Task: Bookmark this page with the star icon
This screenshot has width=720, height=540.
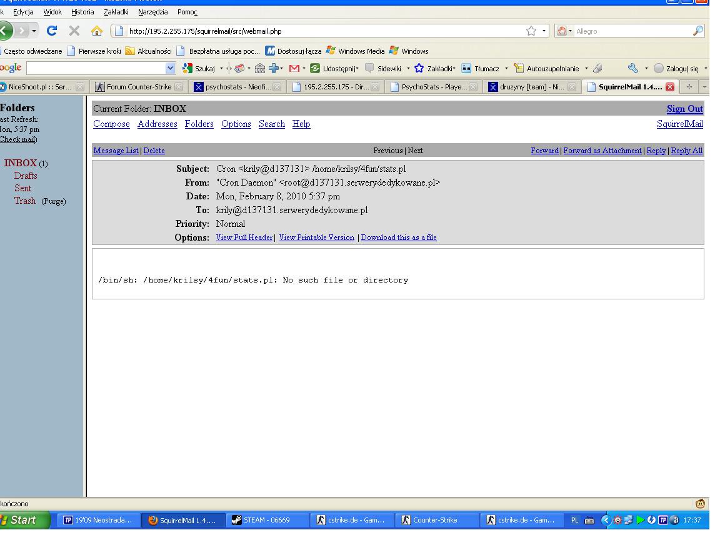Action: [x=531, y=31]
